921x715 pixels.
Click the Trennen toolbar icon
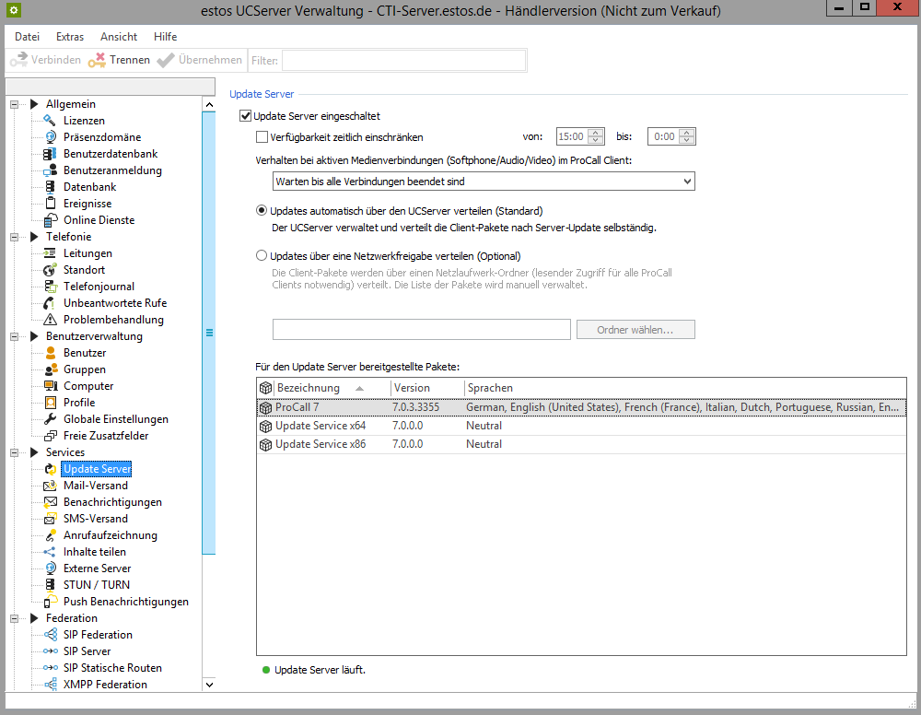click(97, 60)
